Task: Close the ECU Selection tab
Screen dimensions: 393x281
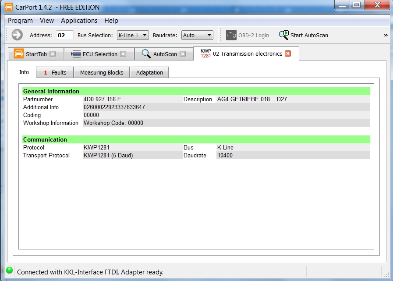Action: tap(123, 54)
